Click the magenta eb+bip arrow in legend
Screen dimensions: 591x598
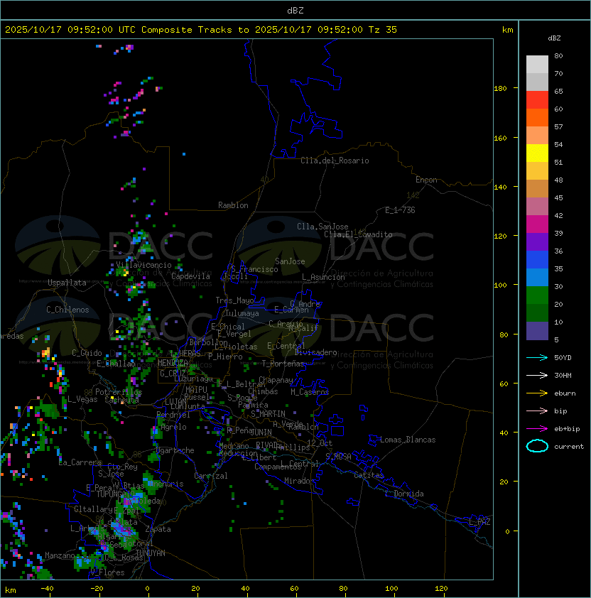537,429
